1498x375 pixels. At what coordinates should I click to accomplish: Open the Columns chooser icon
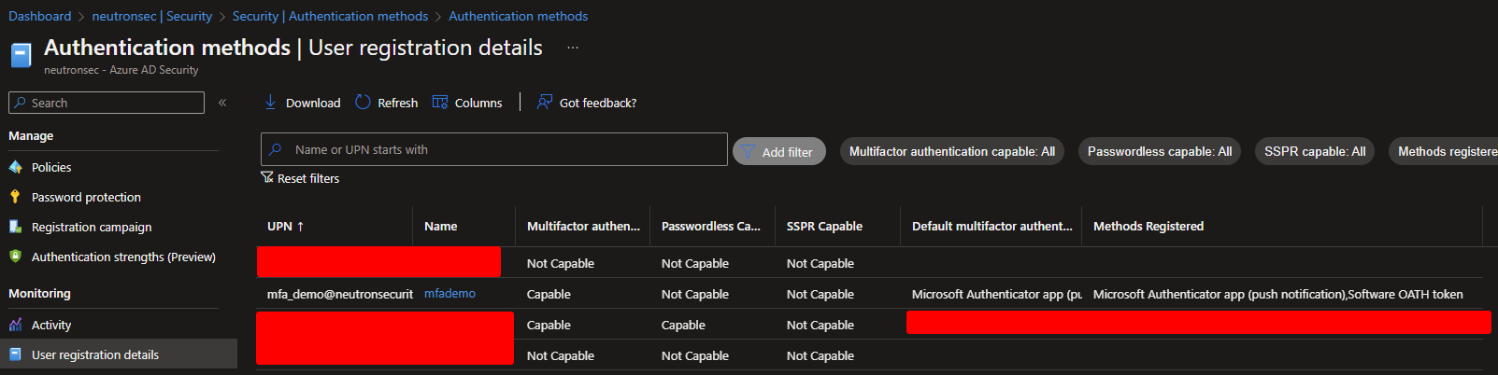440,103
